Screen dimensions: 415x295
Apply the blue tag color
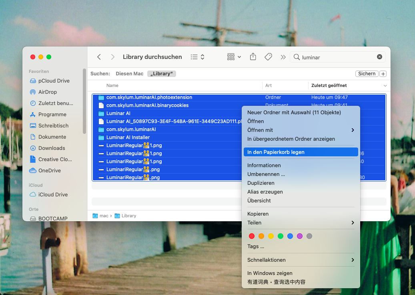click(290, 236)
